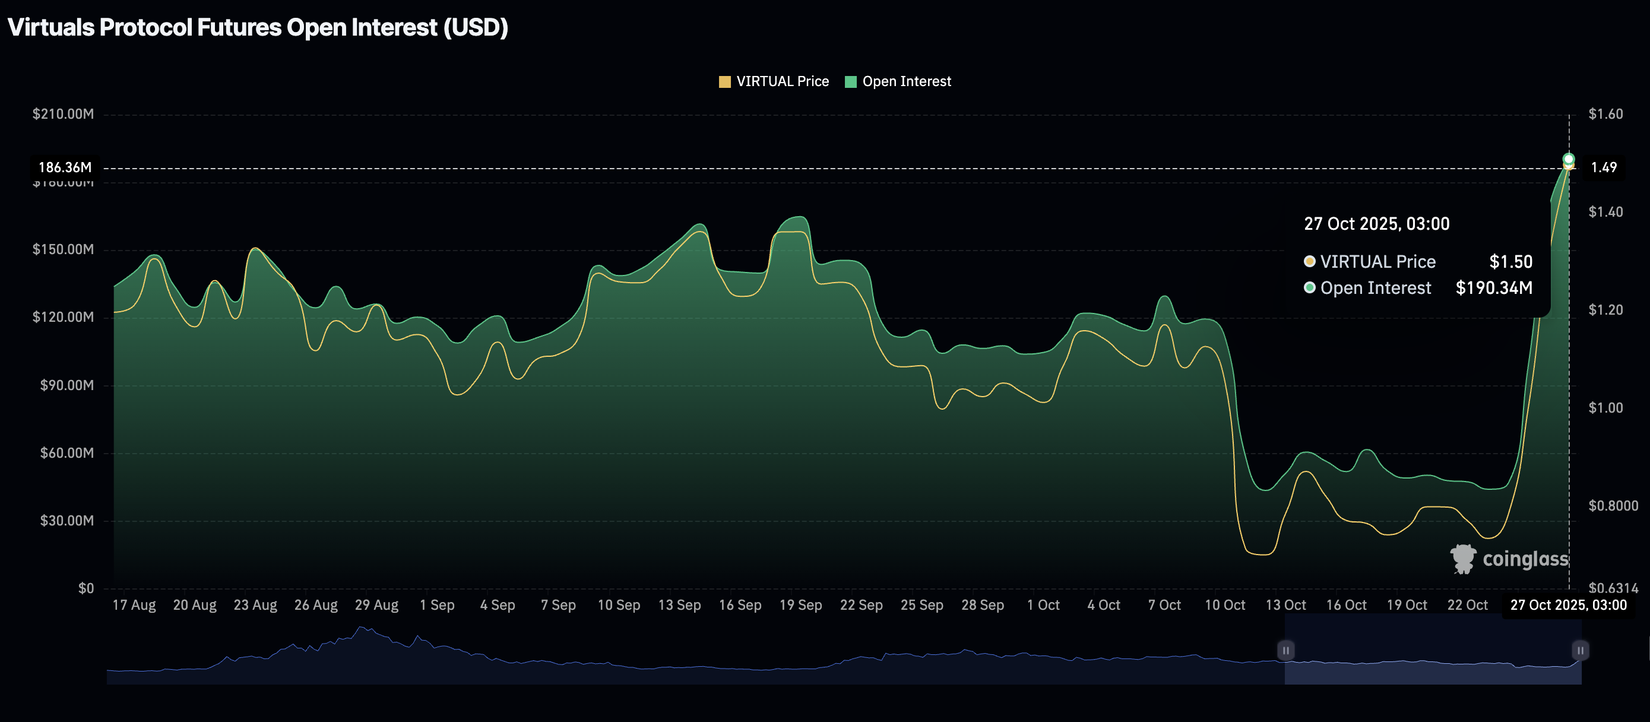Click the 1.49 price crosshair label
This screenshot has width=1650, height=722.
[x=1603, y=168]
